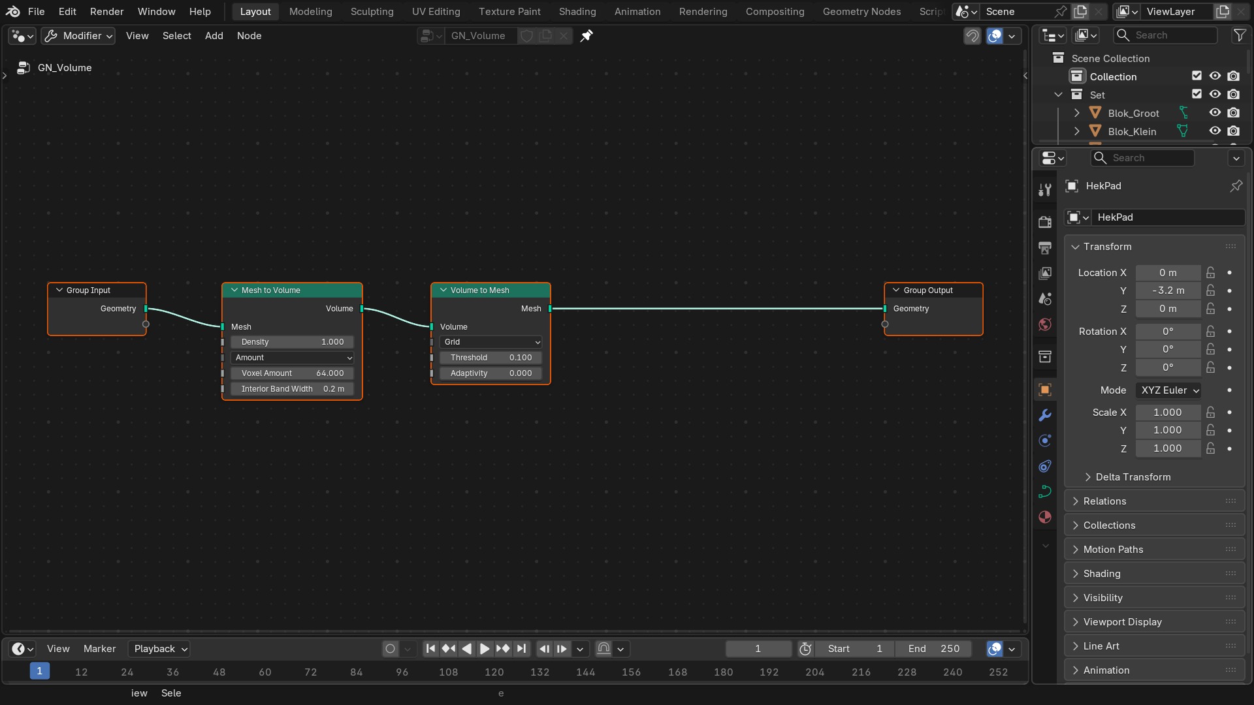Open the Tool properties tab
The height and width of the screenshot is (705, 1254).
click(x=1045, y=189)
